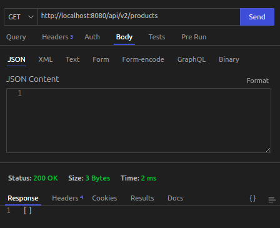Select the Binary body type
280x228 pixels.
tap(229, 59)
